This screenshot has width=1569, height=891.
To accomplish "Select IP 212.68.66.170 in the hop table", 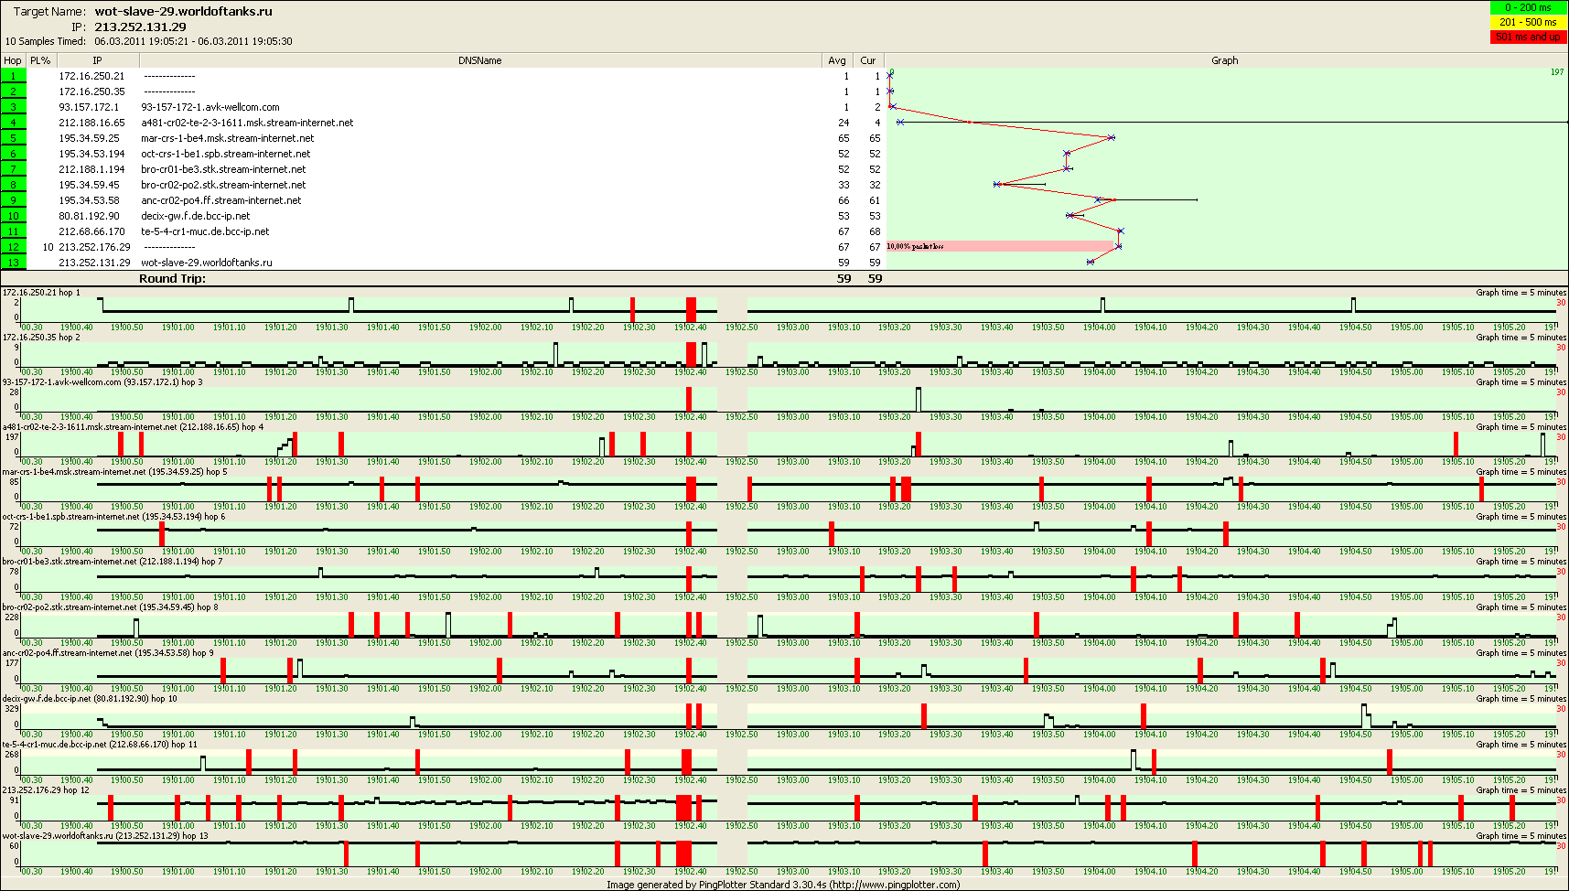I will tap(91, 231).
